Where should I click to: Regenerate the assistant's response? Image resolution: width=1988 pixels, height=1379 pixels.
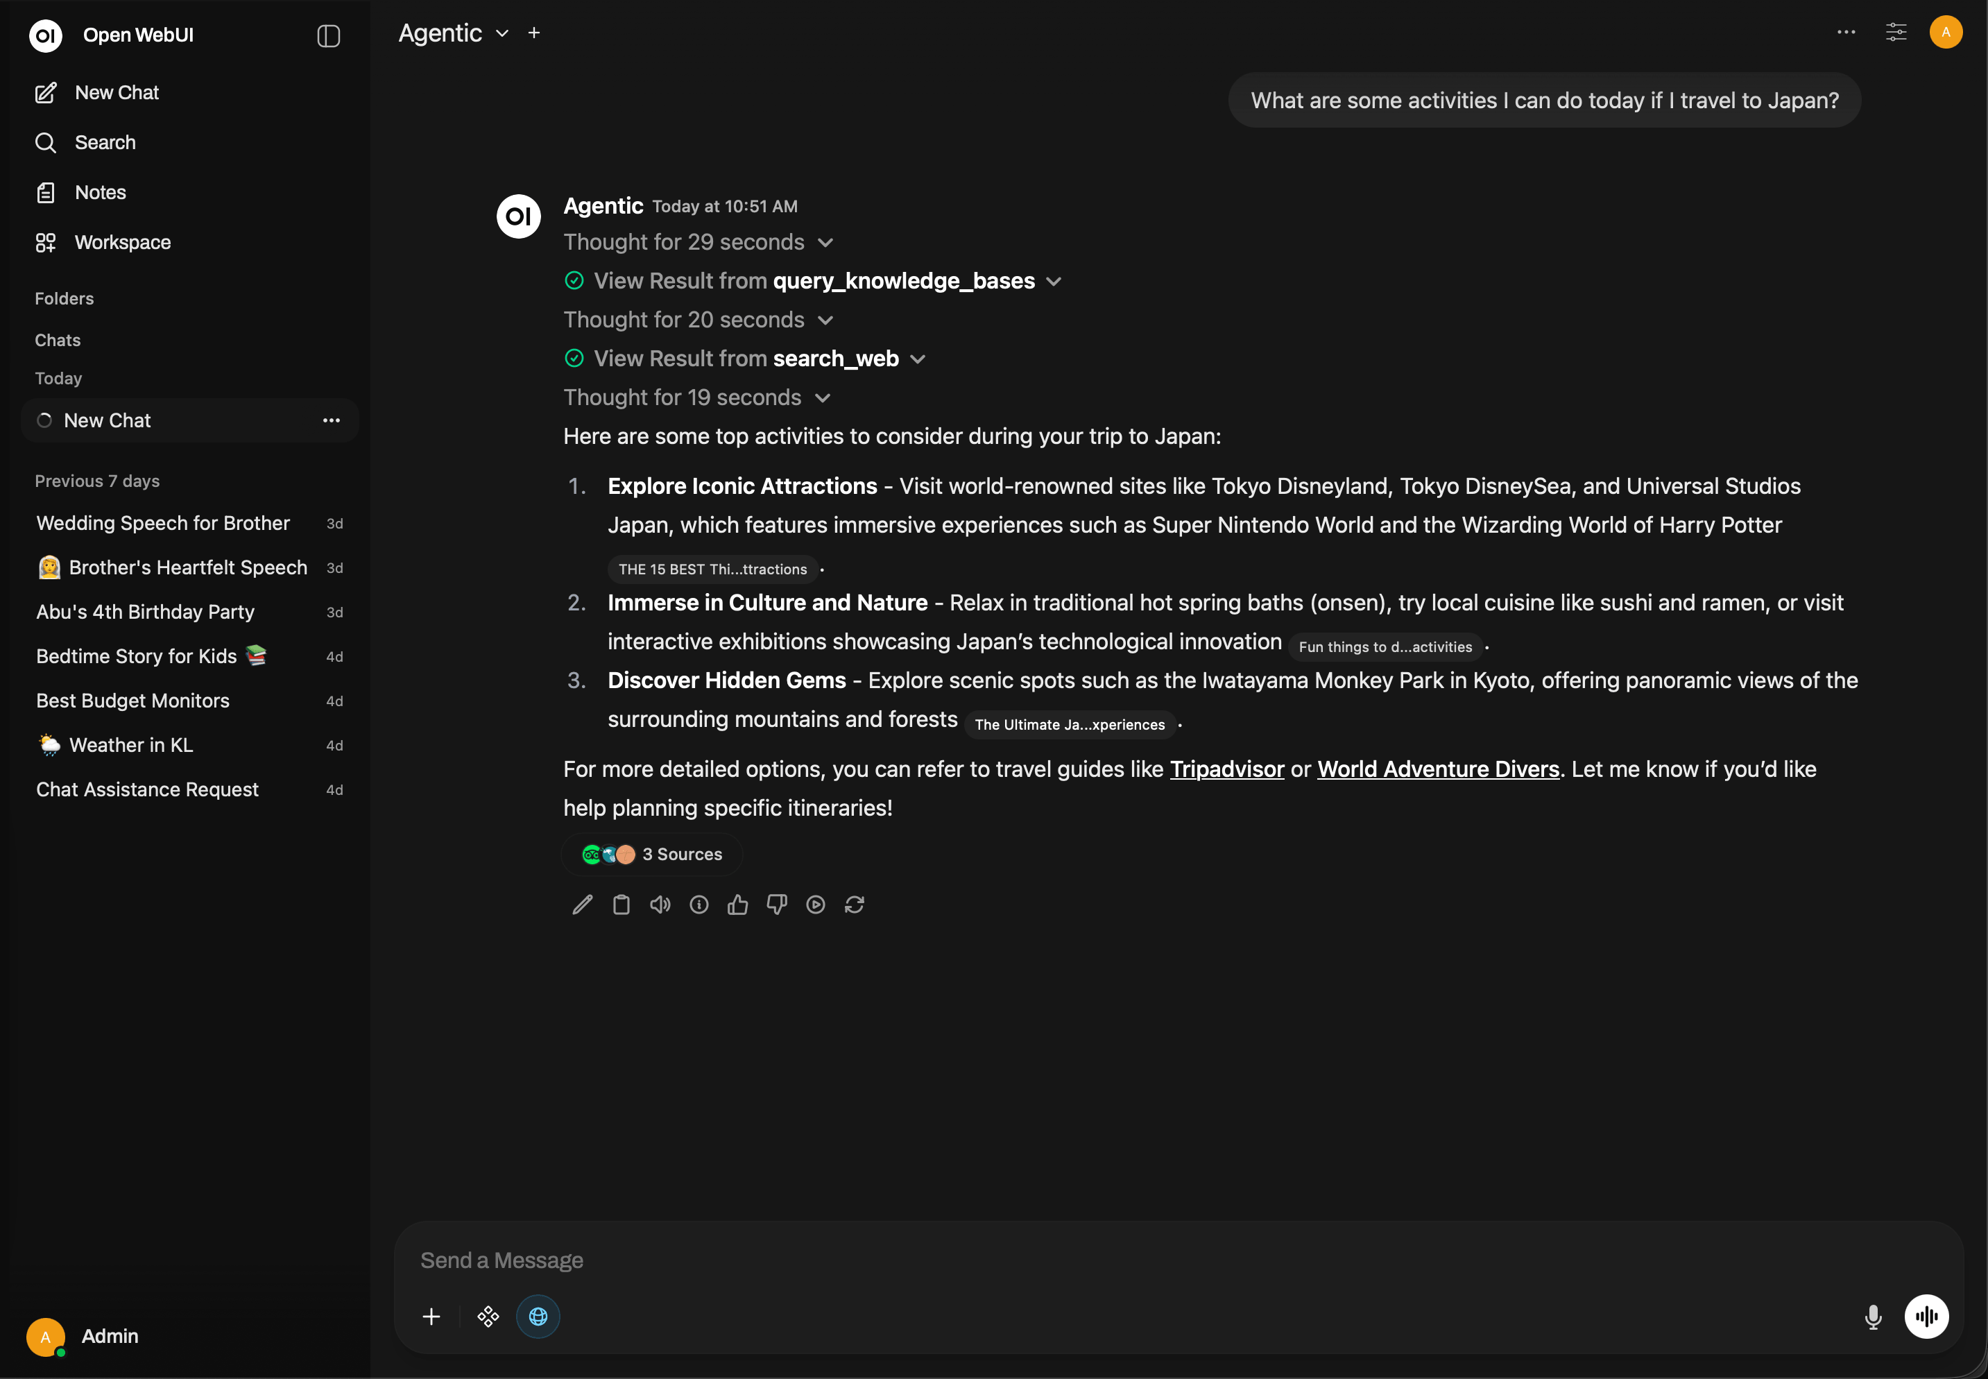coord(855,904)
